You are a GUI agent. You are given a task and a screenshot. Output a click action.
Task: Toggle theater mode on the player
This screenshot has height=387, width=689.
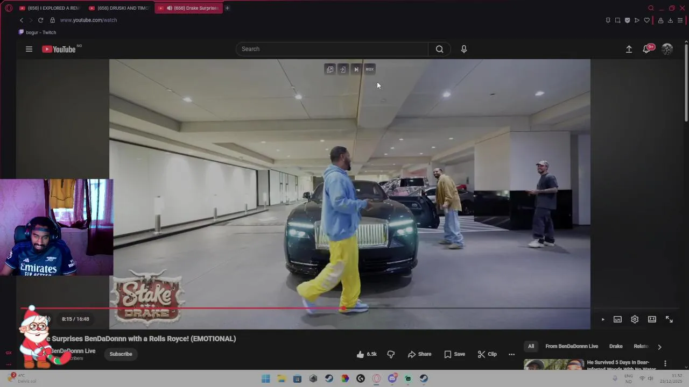(652, 319)
